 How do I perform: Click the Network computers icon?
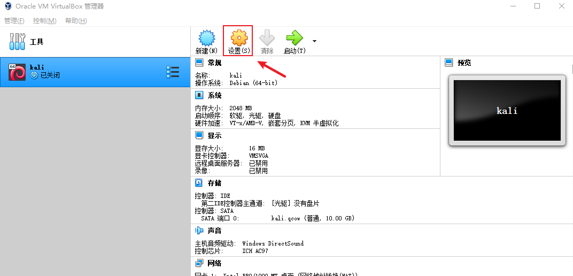coord(199,263)
